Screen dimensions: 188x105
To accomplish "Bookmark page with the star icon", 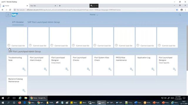I will click(177, 10).
